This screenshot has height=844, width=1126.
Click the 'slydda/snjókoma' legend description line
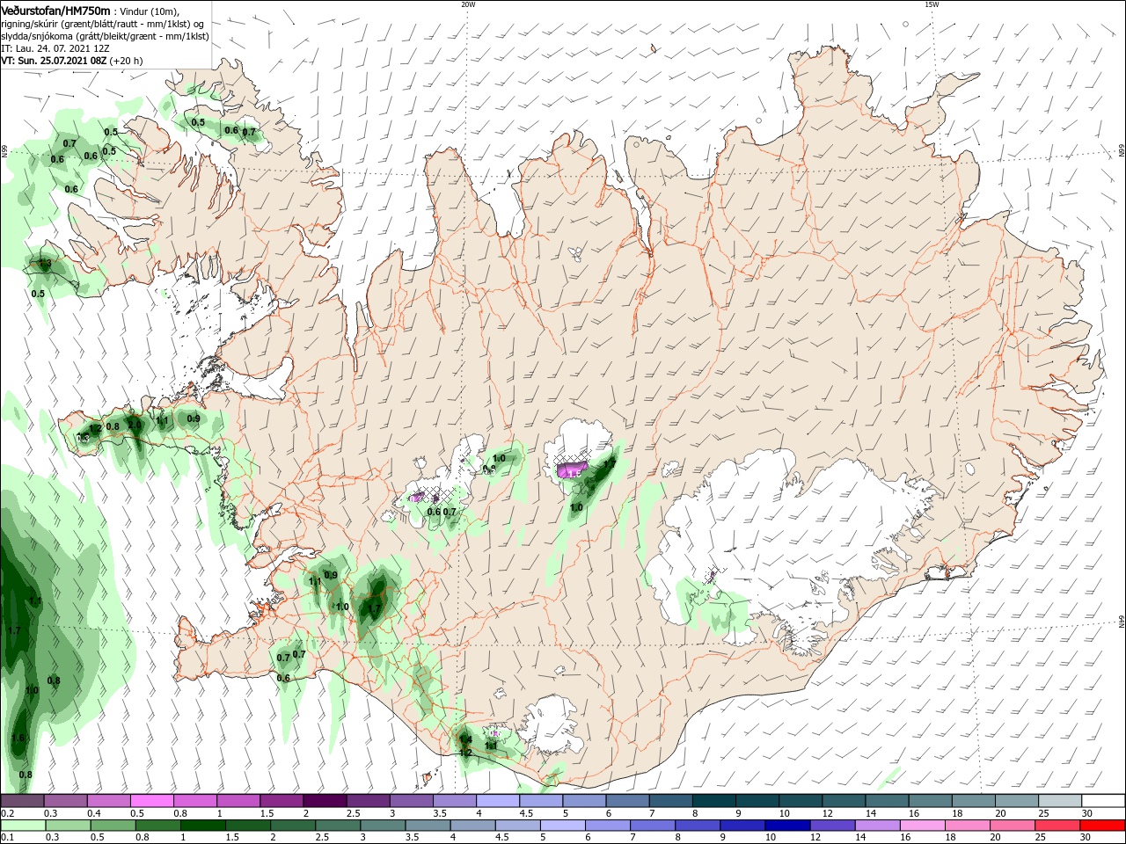coord(105,36)
